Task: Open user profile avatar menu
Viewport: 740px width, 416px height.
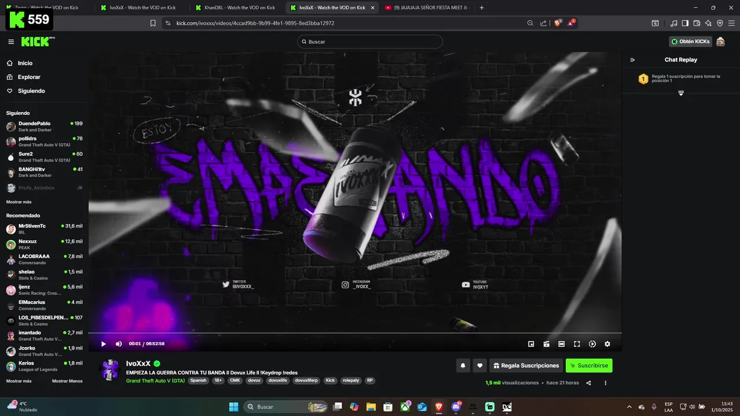Action: pyautogui.click(x=720, y=42)
